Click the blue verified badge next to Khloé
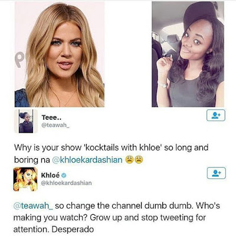 pyautogui.click(x=64, y=175)
